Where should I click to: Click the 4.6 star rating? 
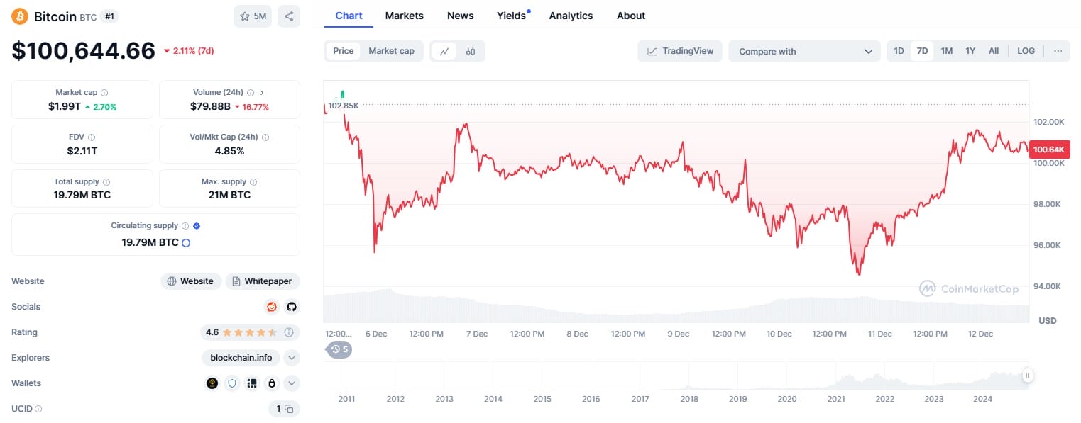(x=241, y=332)
